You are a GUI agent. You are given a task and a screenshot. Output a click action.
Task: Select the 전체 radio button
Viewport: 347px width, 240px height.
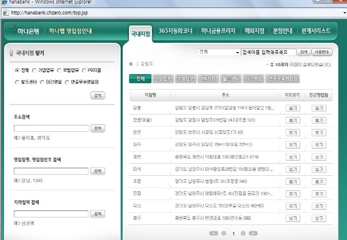point(17,71)
